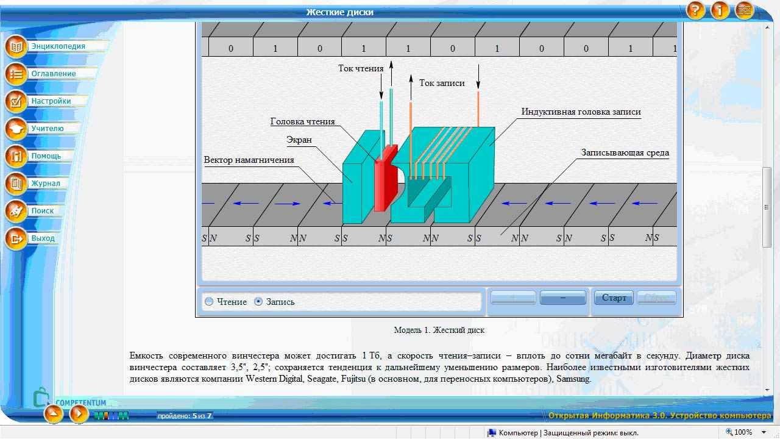Click the minus button in model controls
This screenshot has width=780, height=439.
point(562,298)
